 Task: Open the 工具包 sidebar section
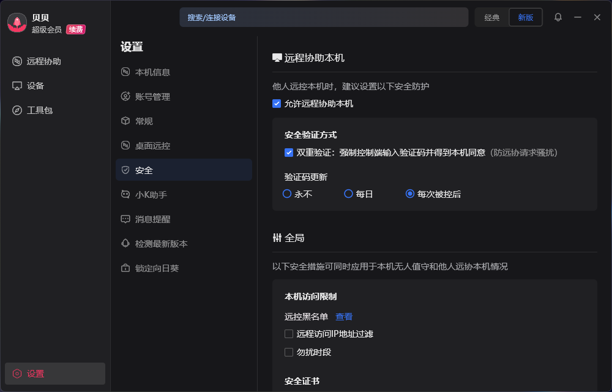pyautogui.click(x=39, y=110)
